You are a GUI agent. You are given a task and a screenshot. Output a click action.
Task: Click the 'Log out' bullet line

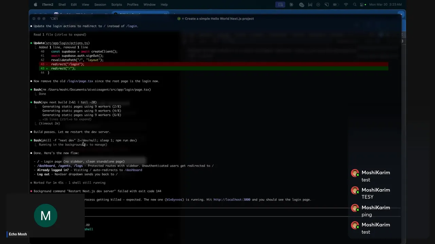76,174
